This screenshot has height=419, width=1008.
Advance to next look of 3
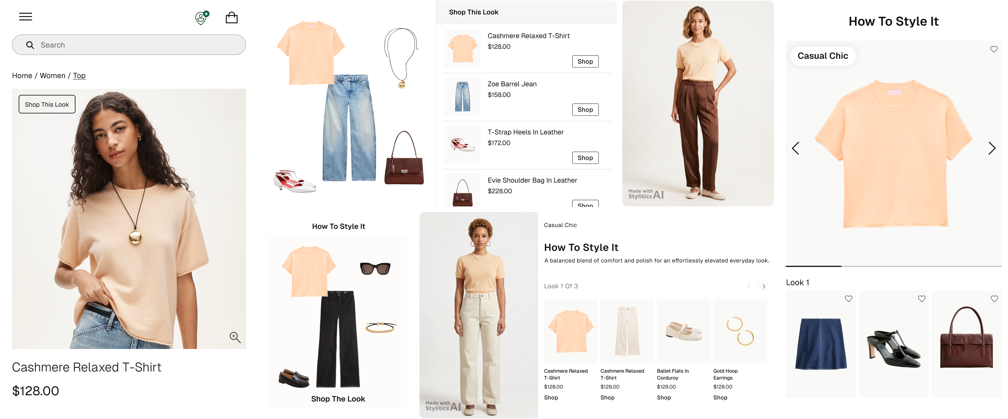pyautogui.click(x=764, y=286)
